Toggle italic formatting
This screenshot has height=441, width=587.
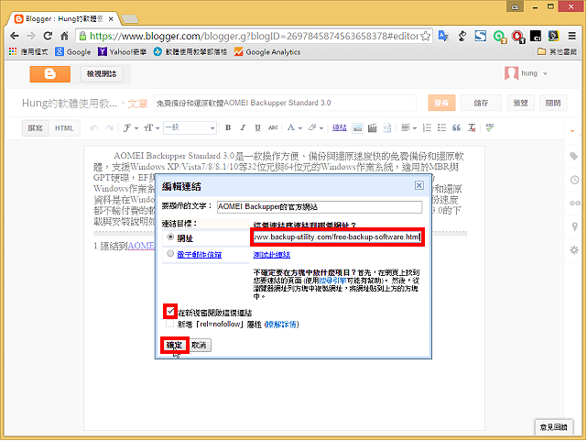[x=243, y=127]
